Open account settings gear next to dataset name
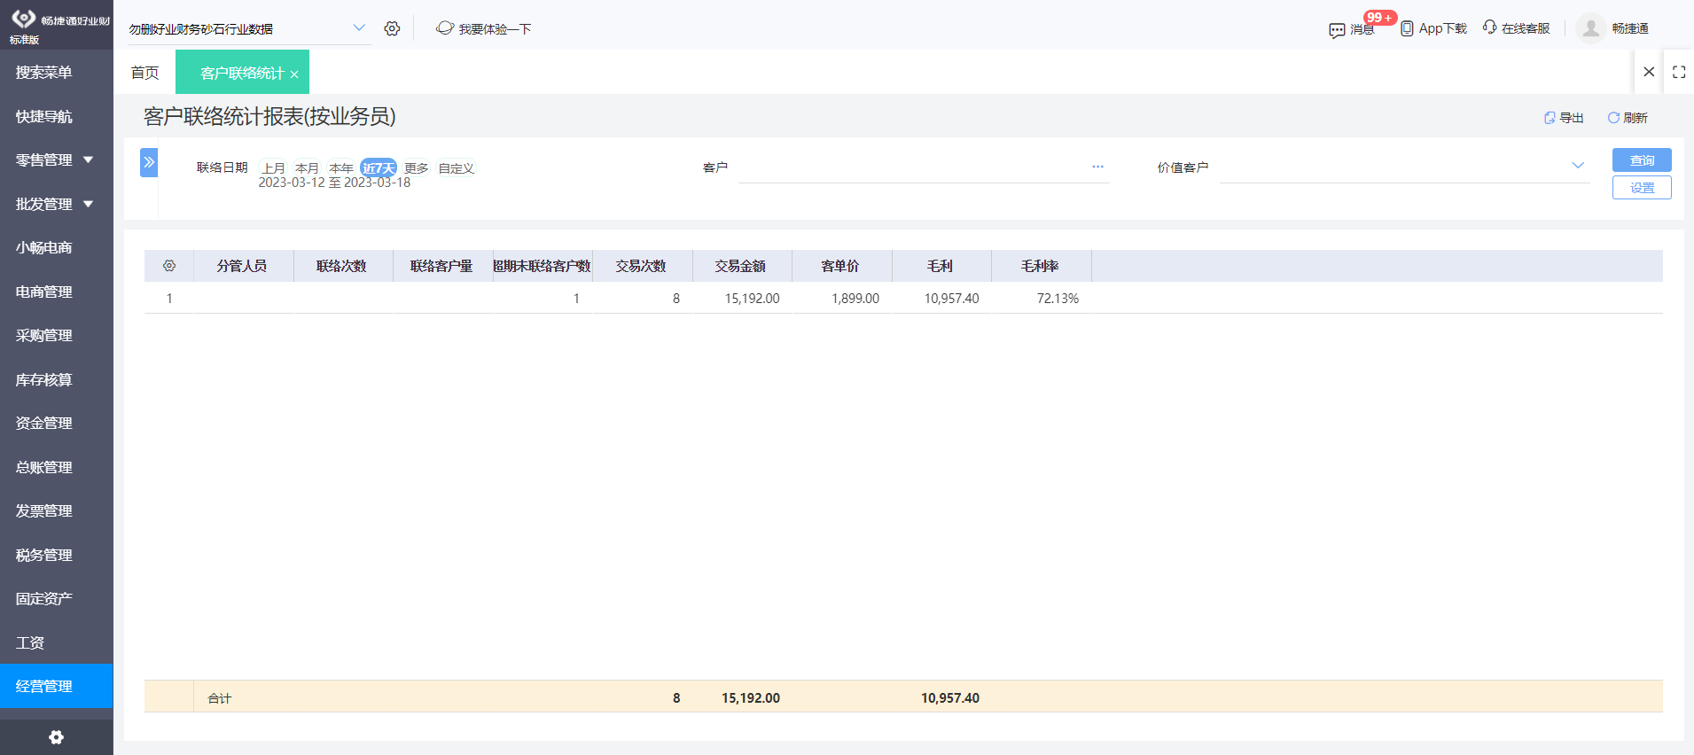The image size is (1694, 755). (x=392, y=28)
